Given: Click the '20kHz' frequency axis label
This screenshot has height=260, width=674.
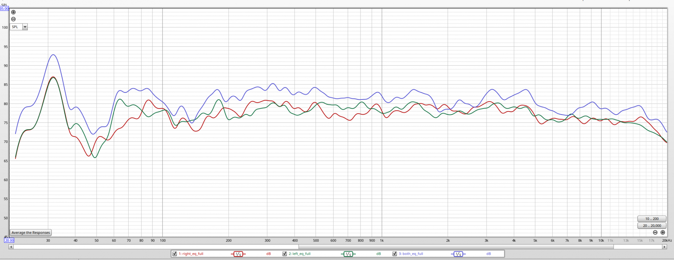Looking at the screenshot, I should point(667,241).
